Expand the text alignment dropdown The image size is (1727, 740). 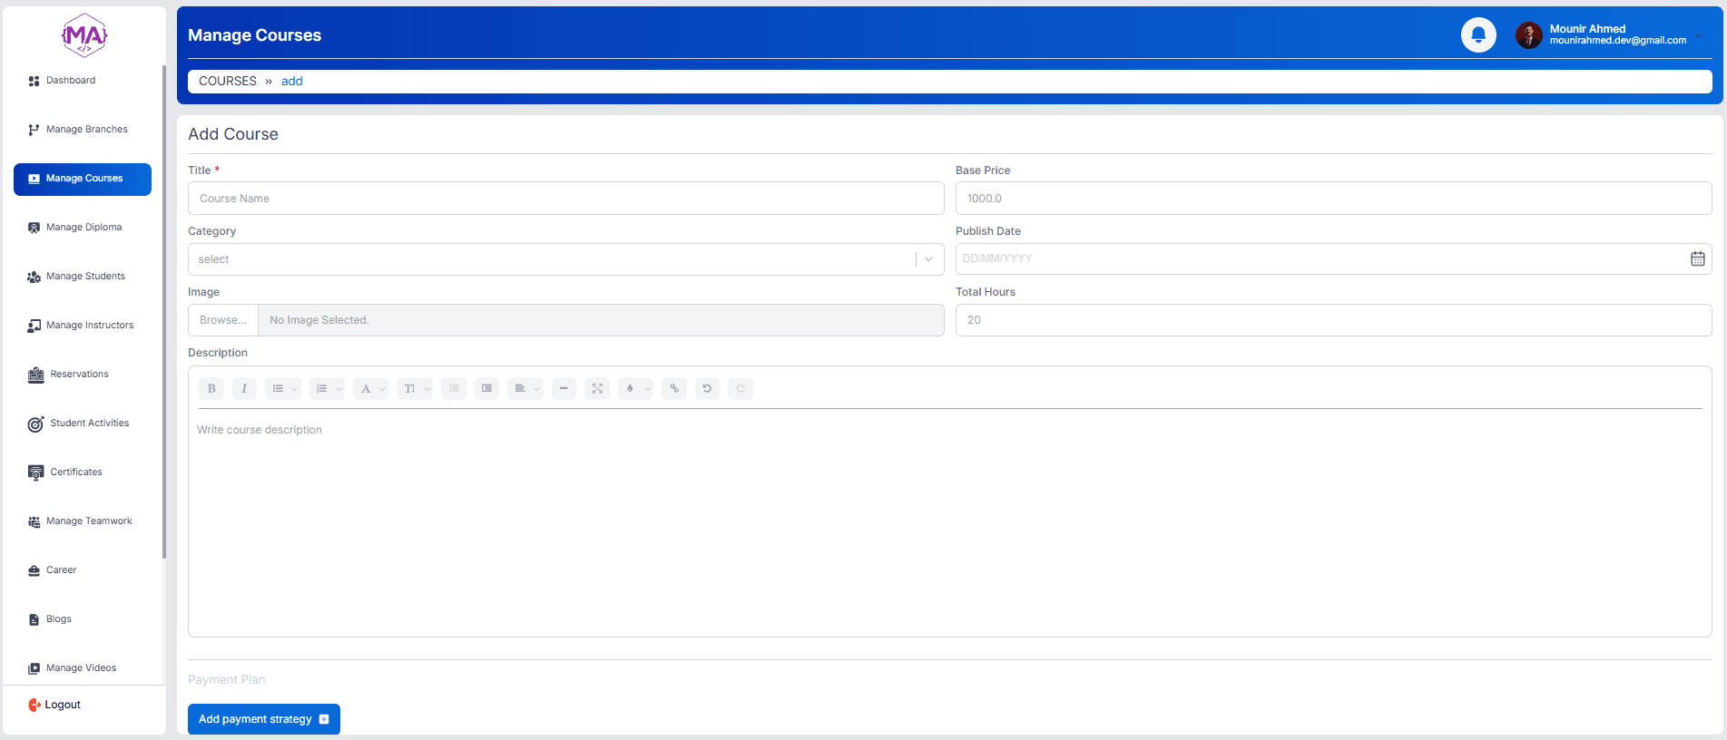(525, 389)
